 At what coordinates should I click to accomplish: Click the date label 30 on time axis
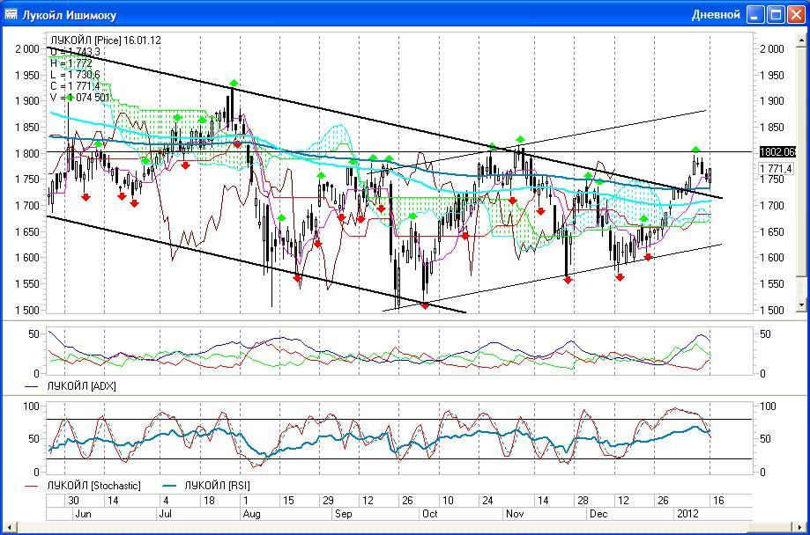[73, 501]
